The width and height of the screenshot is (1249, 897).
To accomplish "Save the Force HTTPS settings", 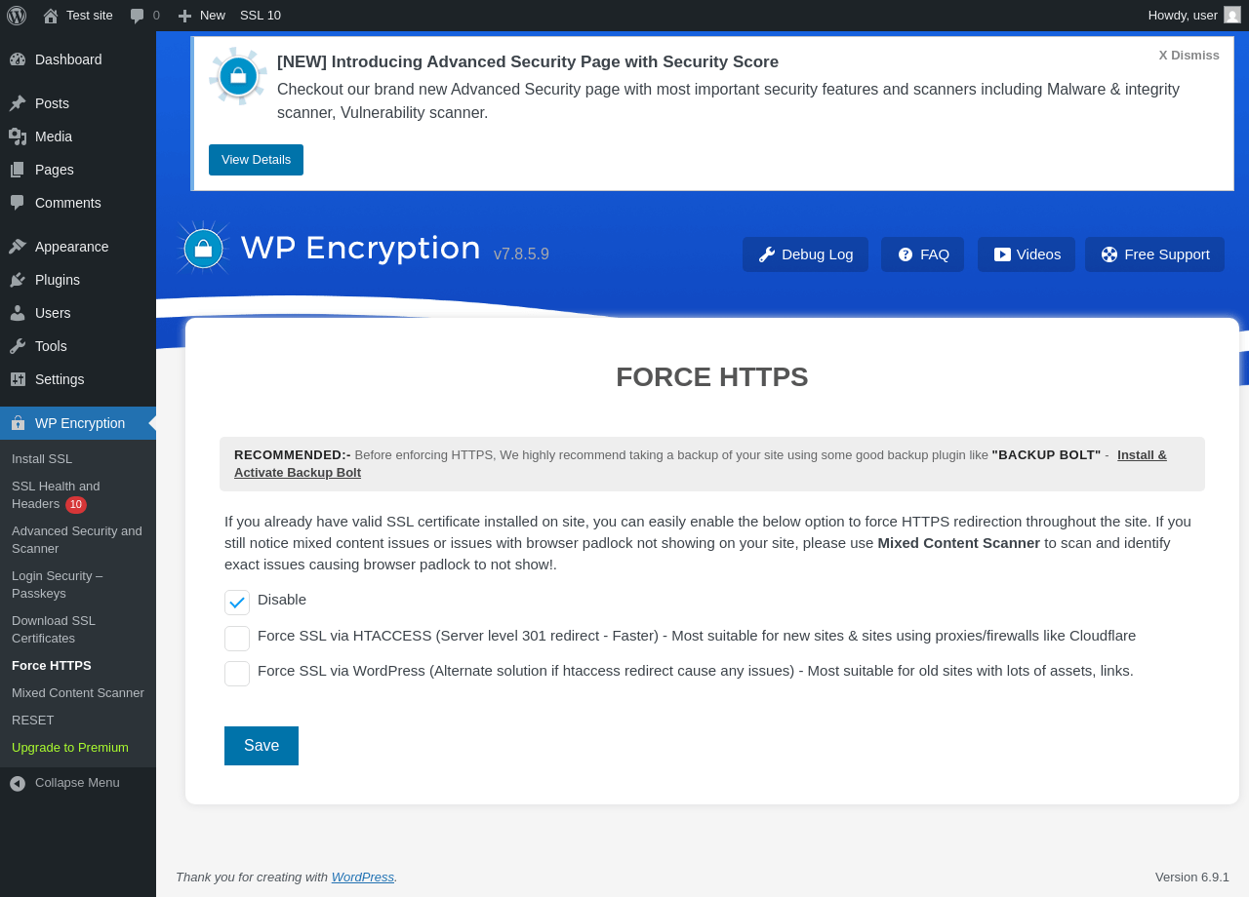I will pos(262,746).
